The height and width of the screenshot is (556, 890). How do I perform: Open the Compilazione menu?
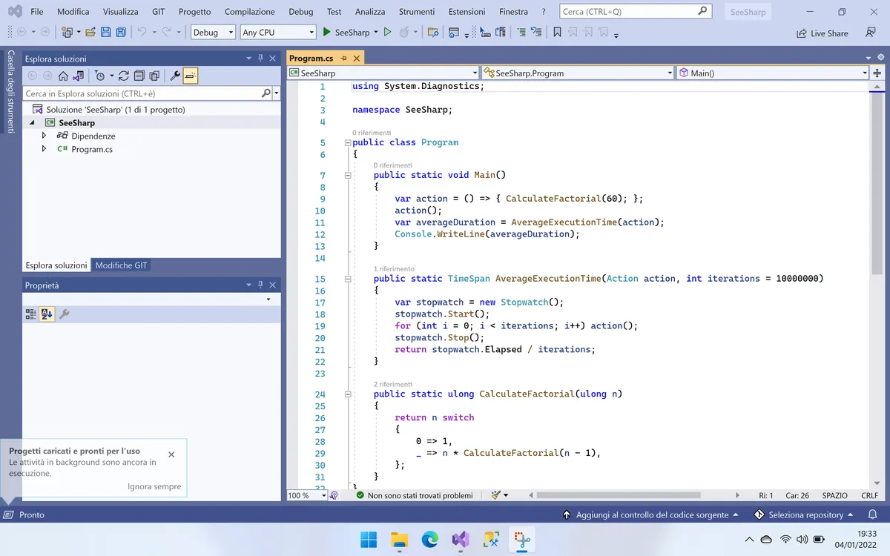coord(250,12)
